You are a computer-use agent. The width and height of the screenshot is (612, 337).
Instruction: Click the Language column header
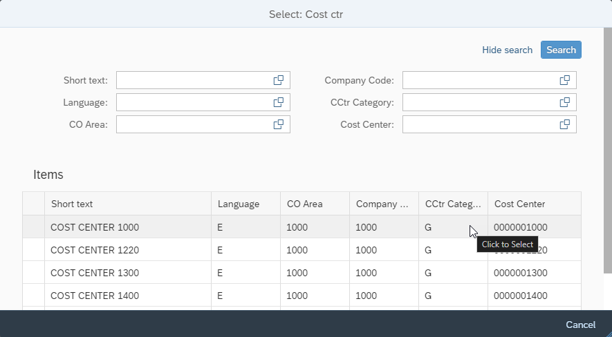click(245, 204)
